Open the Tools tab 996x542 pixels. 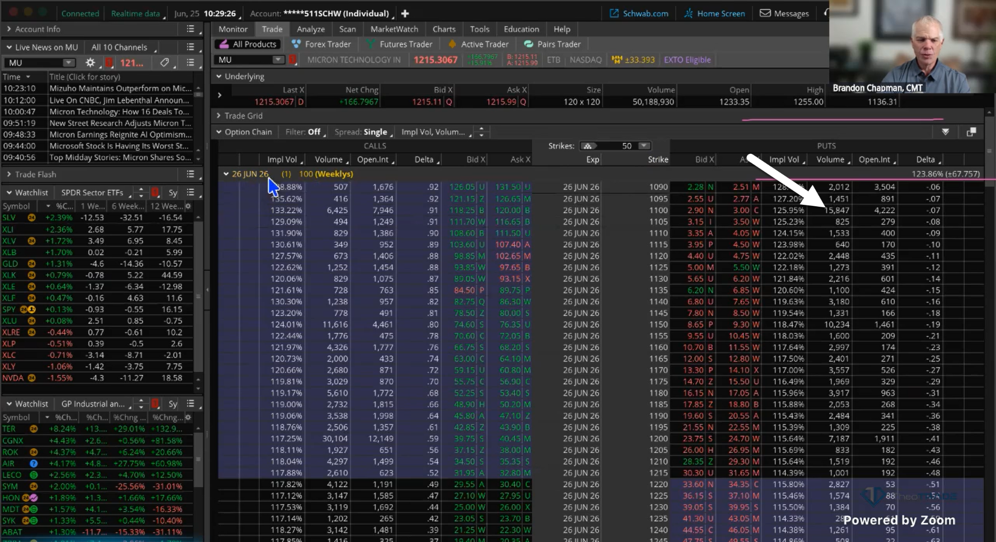(480, 29)
